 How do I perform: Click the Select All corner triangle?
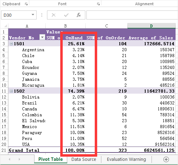(x=5, y=26)
